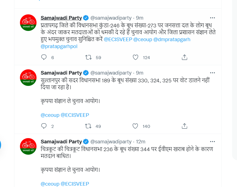The image size is (237, 187).
Task: Reply to the Chitrakoot EVM tweet
Action: (x=44, y=186)
